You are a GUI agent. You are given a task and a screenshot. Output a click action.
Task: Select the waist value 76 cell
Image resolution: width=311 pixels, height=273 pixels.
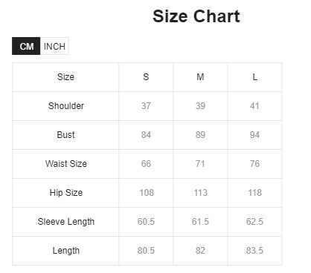coord(254,164)
